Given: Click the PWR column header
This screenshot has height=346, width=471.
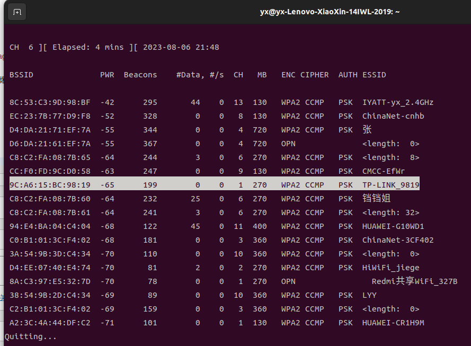Looking at the screenshot, I should pos(107,75).
